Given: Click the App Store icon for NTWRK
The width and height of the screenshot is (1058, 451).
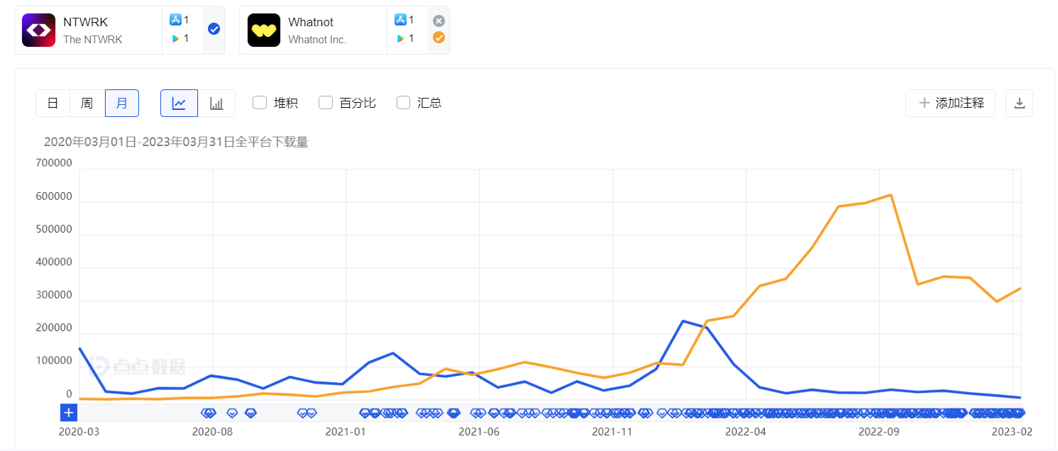Looking at the screenshot, I should (x=175, y=20).
